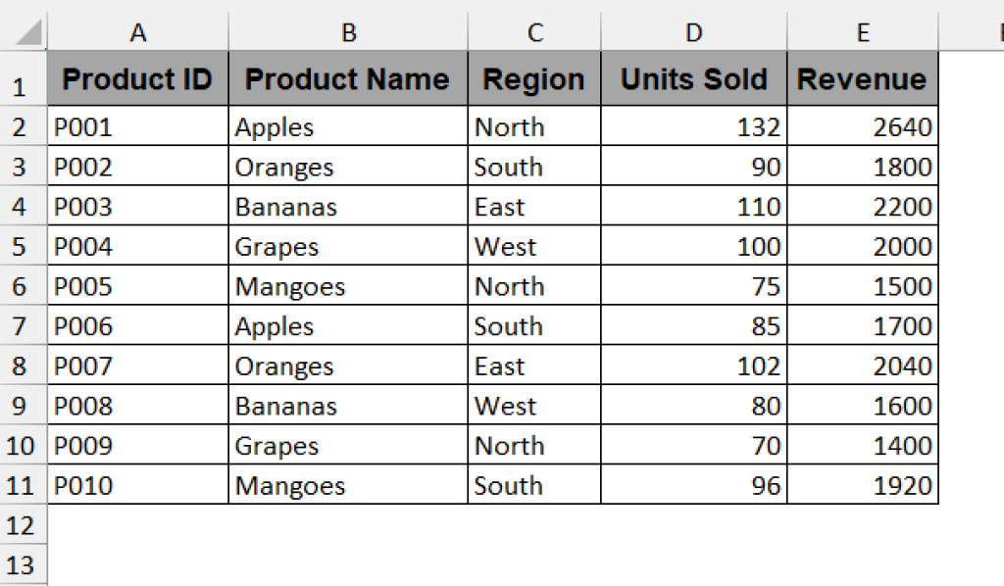This screenshot has width=1004, height=586.
Task: Click the Product ID header cell
Action: 137,78
